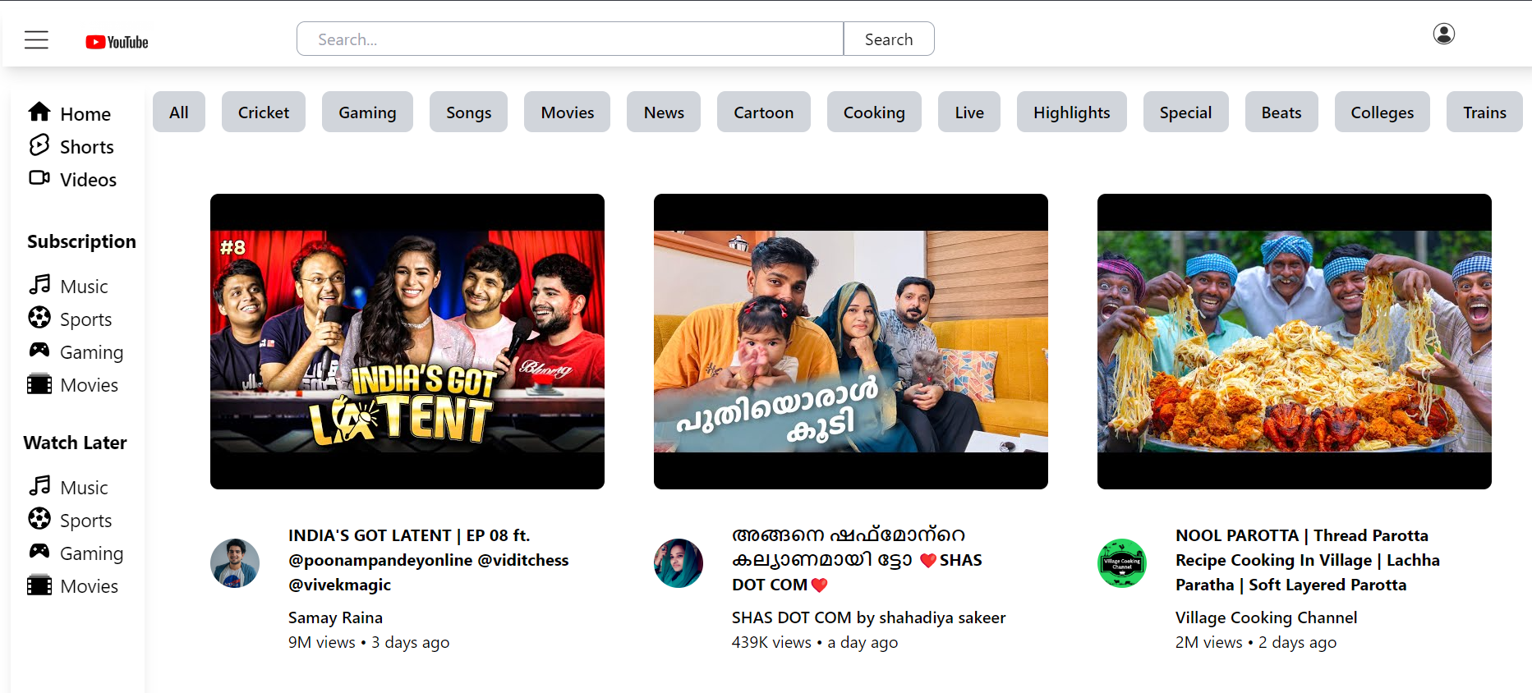Click Sports ball icon under Watch Later
The height and width of the screenshot is (693, 1532).
[x=39, y=518]
